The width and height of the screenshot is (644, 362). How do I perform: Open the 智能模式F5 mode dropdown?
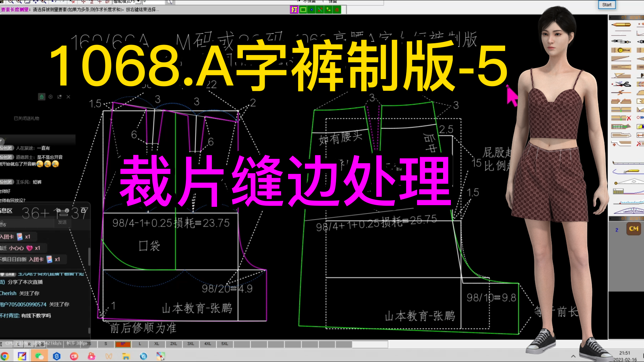138,2
